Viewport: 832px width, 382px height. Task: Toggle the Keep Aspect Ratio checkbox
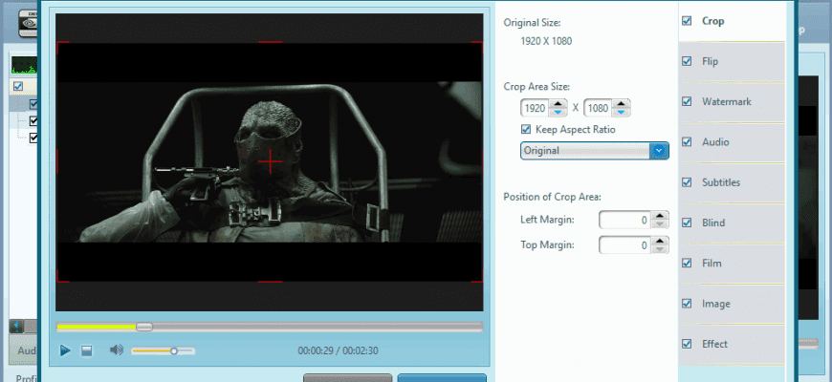point(526,129)
